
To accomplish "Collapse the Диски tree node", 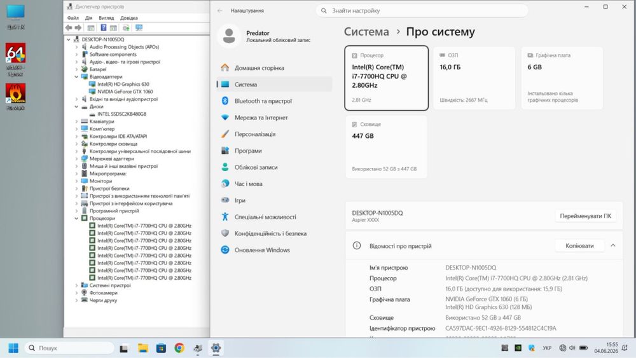I will click(76, 107).
